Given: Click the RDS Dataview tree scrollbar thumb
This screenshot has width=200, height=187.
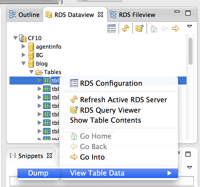Looking at the screenshot, I should 190,51.
